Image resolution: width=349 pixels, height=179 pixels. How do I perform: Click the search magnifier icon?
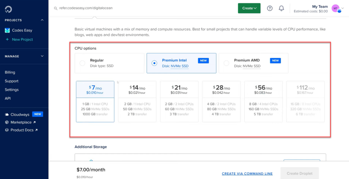click(56, 8)
